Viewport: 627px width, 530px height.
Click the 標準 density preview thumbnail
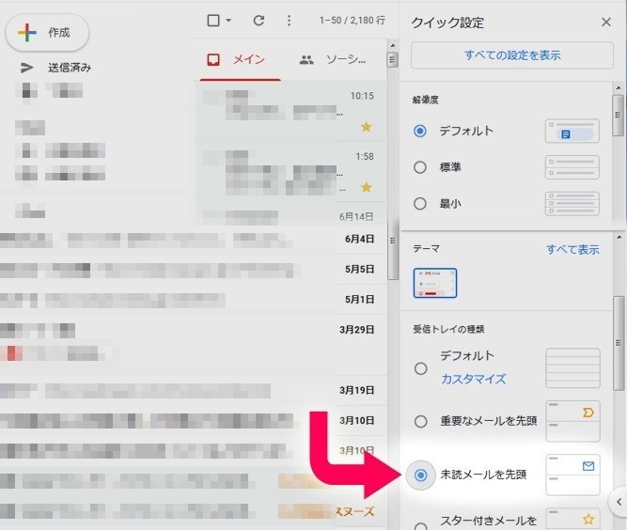pyautogui.click(x=572, y=167)
